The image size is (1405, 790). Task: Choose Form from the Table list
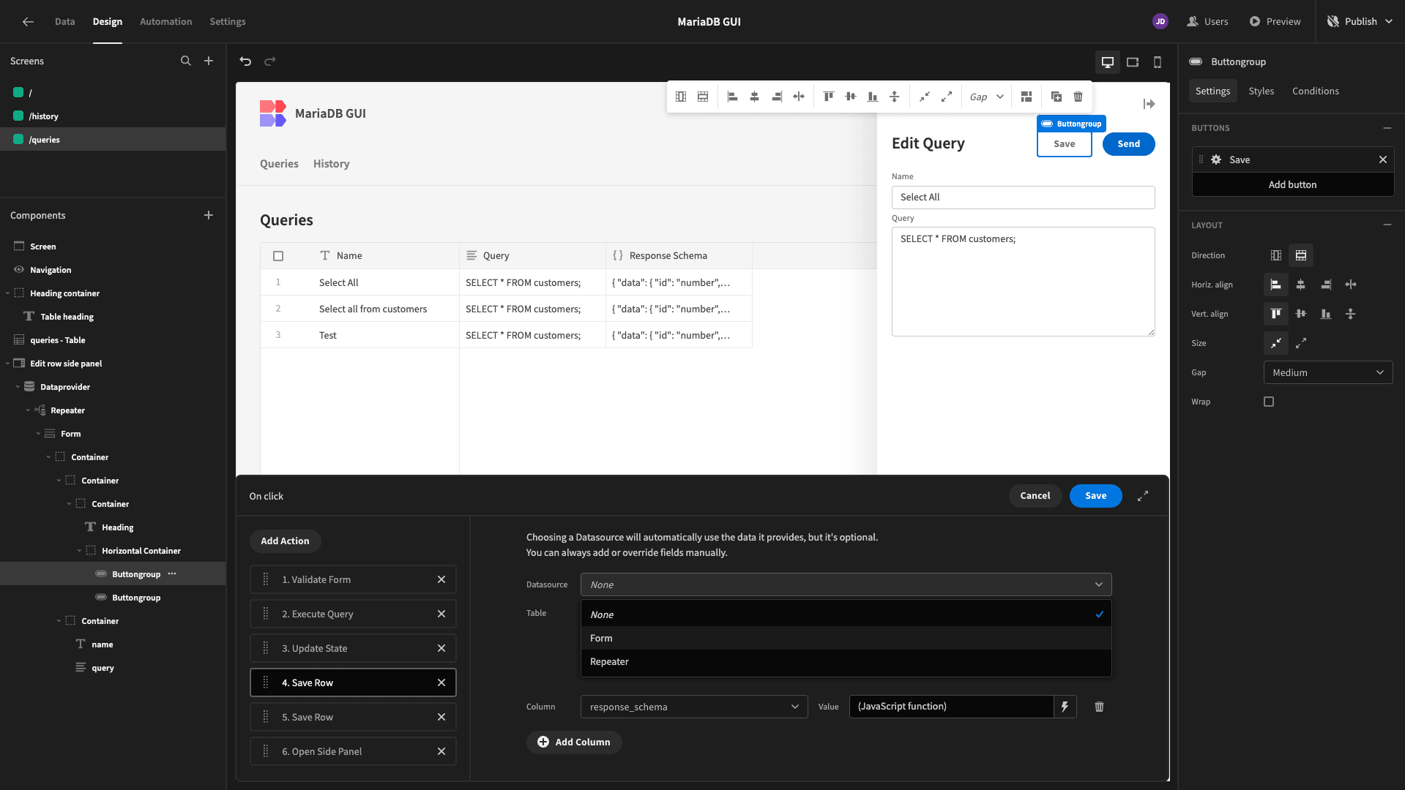coord(846,638)
